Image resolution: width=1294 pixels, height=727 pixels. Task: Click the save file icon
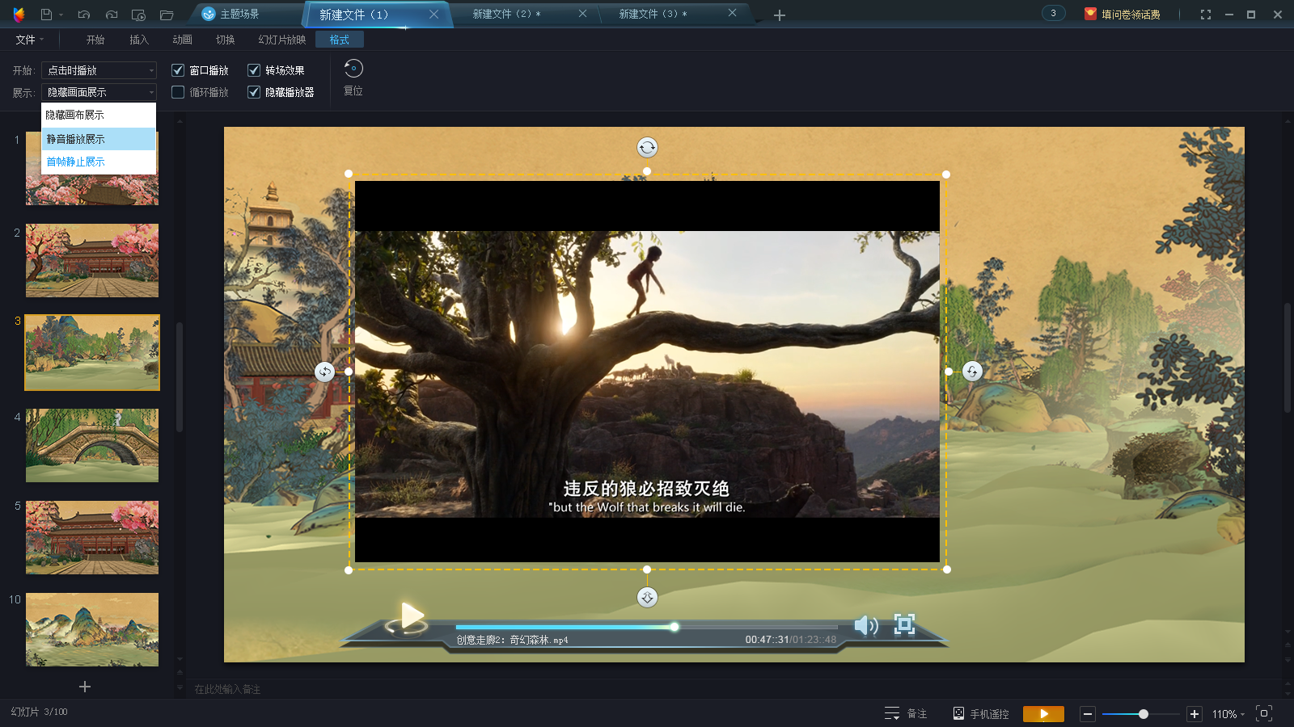pyautogui.click(x=46, y=15)
